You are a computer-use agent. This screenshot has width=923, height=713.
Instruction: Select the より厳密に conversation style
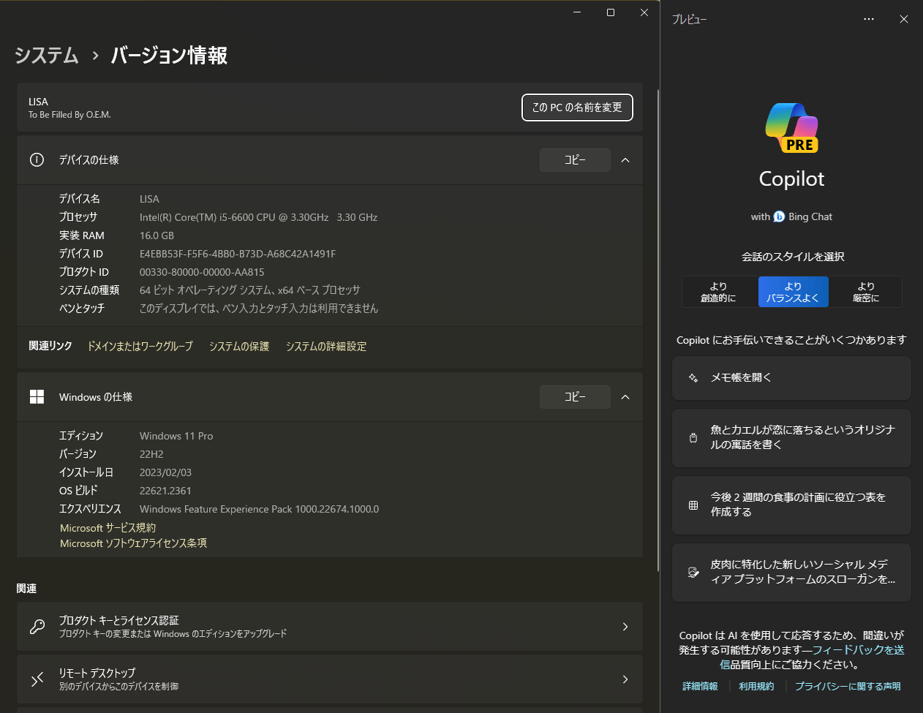pyautogui.click(x=866, y=292)
